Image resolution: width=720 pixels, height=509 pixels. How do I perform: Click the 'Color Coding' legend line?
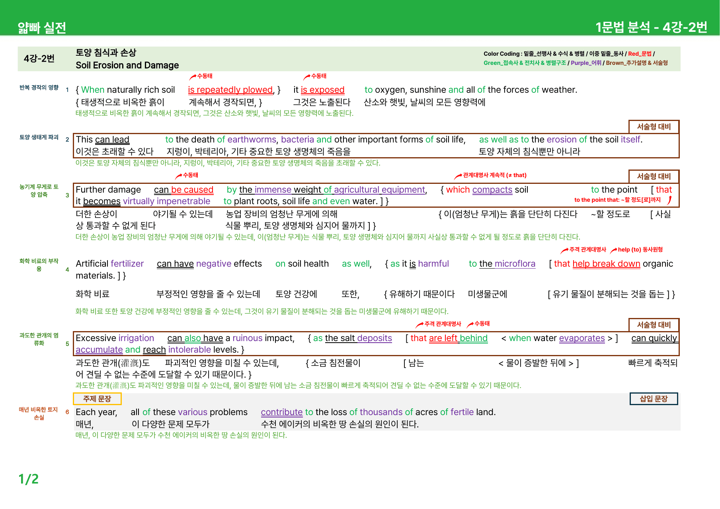click(x=569, y=54)
